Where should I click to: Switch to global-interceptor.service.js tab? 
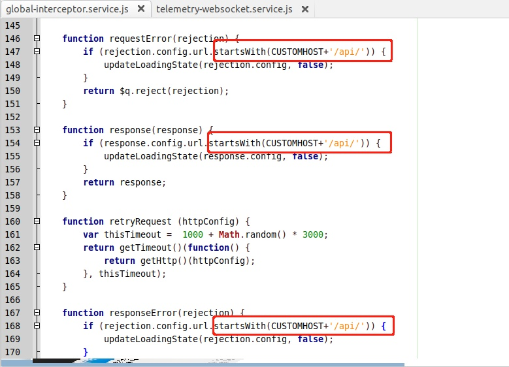[67, 9]
